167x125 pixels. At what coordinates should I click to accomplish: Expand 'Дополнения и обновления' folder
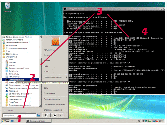[x=15, y=48]
